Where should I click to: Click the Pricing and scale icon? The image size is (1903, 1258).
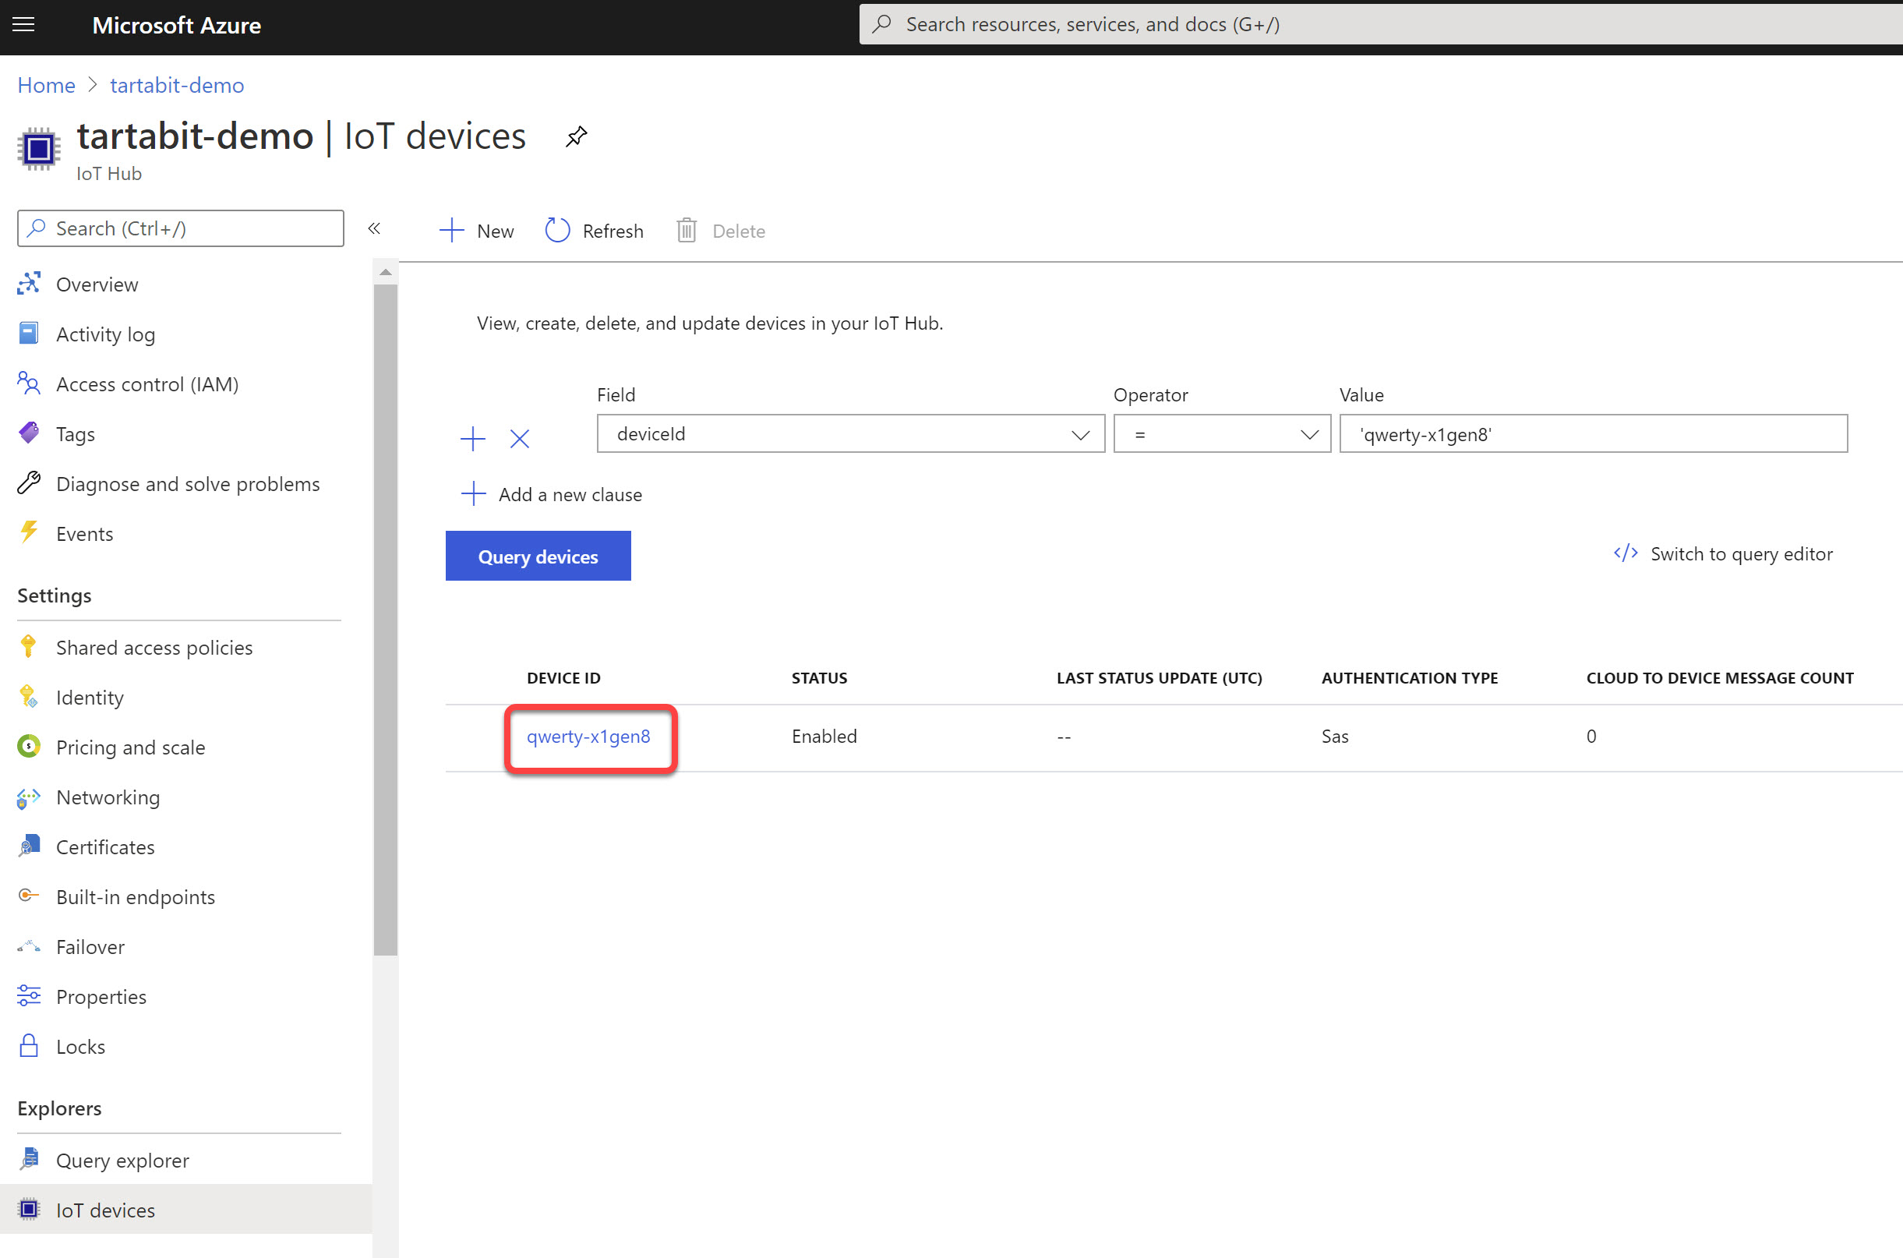click(29, 746)
